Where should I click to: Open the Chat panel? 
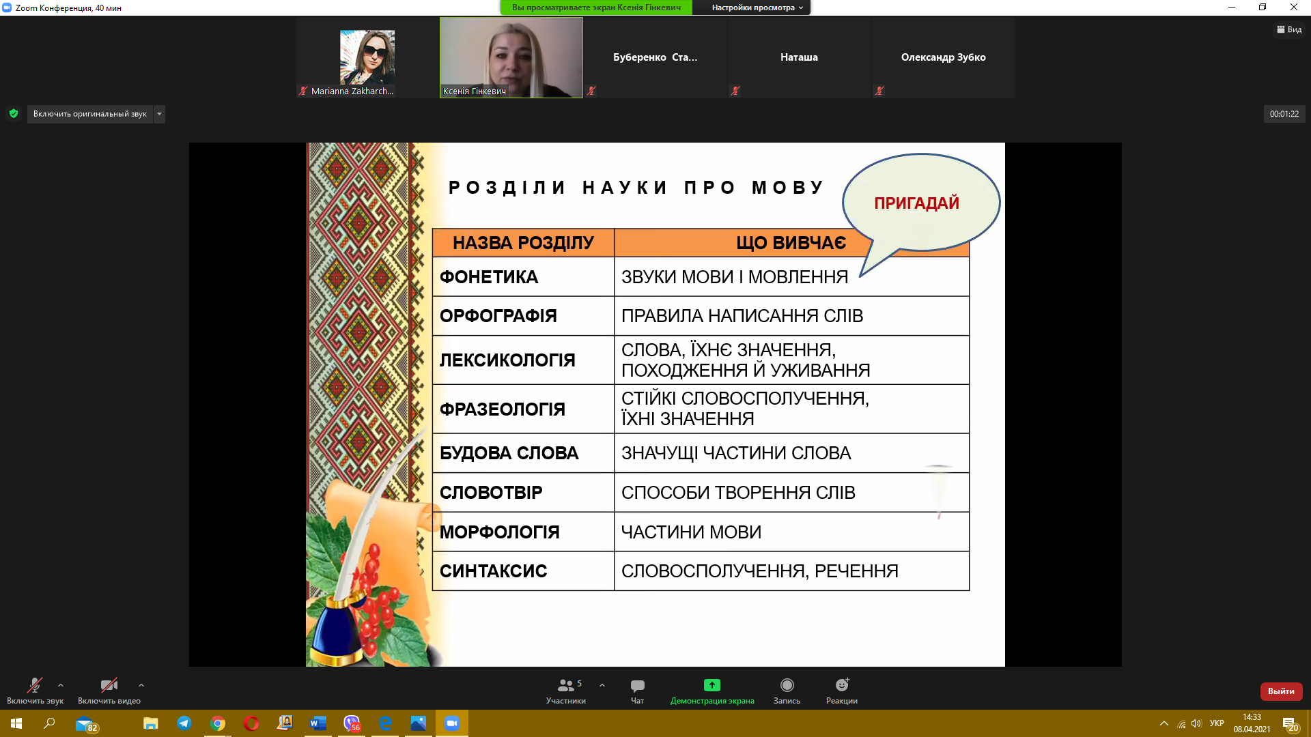click(637, 686)
